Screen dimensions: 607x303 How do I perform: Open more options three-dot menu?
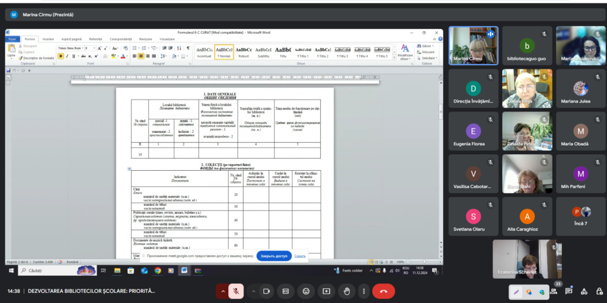[x=364, y=291]
